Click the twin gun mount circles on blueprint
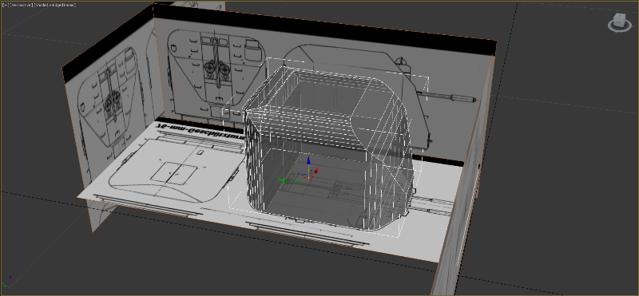The image size is (639, 296). (216, 69)
